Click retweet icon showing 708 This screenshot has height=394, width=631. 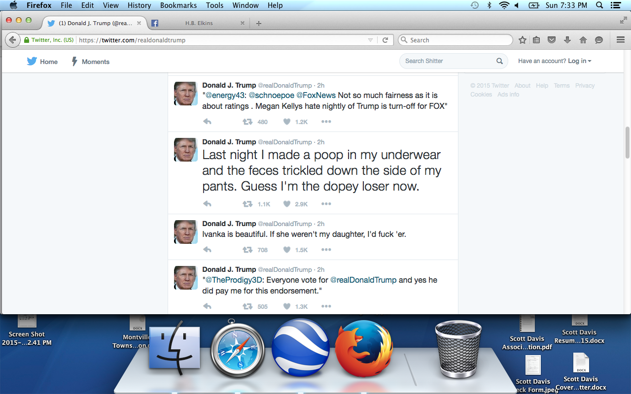[x=247, y=250]
